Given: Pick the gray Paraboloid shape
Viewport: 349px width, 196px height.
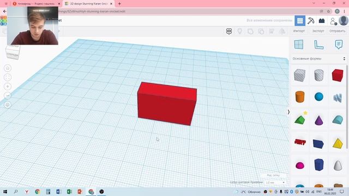Looking at the screenshot, I should click(x=338, y=166).
